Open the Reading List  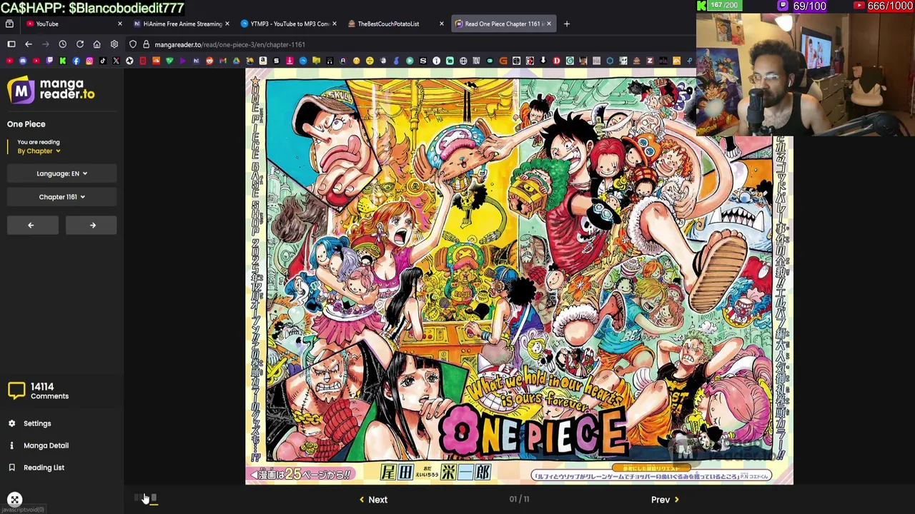44,468
